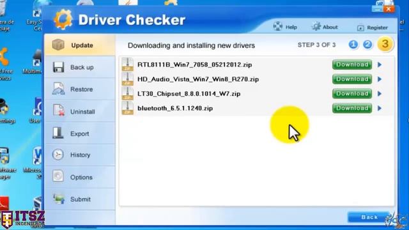Viewport: 409px width, 230px height.
Task: Click the LT30_Chipset zip file icon
Action: click(128, 94)
